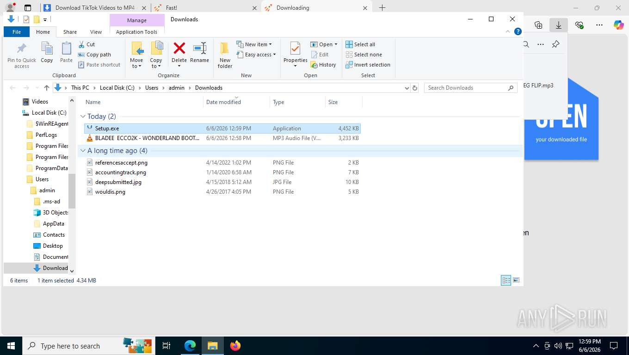Open Edge downloads toolbar button

[x=559, y=25]
